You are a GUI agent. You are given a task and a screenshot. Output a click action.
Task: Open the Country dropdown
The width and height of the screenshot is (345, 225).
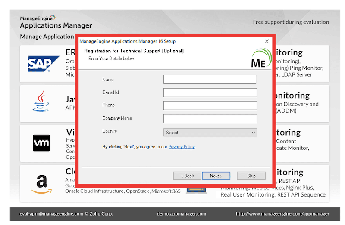coord(210,133)
